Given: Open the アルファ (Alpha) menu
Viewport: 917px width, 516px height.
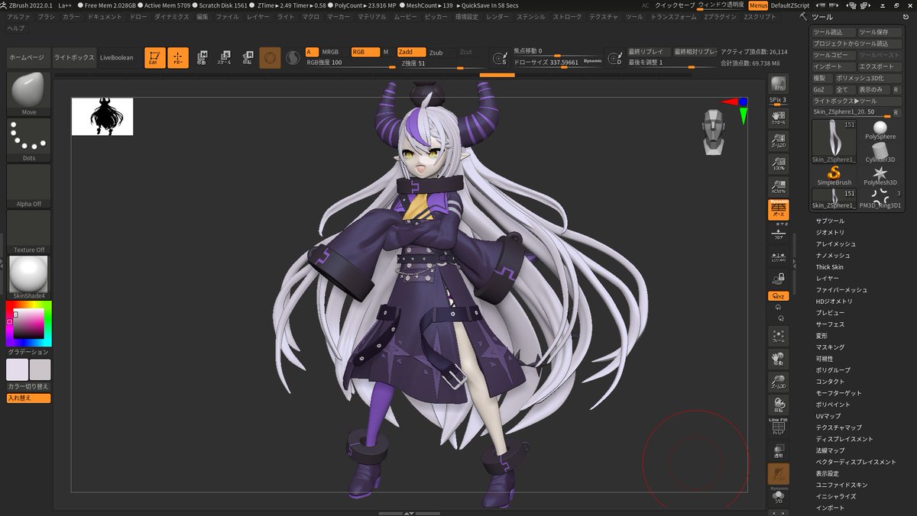Looking at the screenshot, I should click(x=18, y=16).
